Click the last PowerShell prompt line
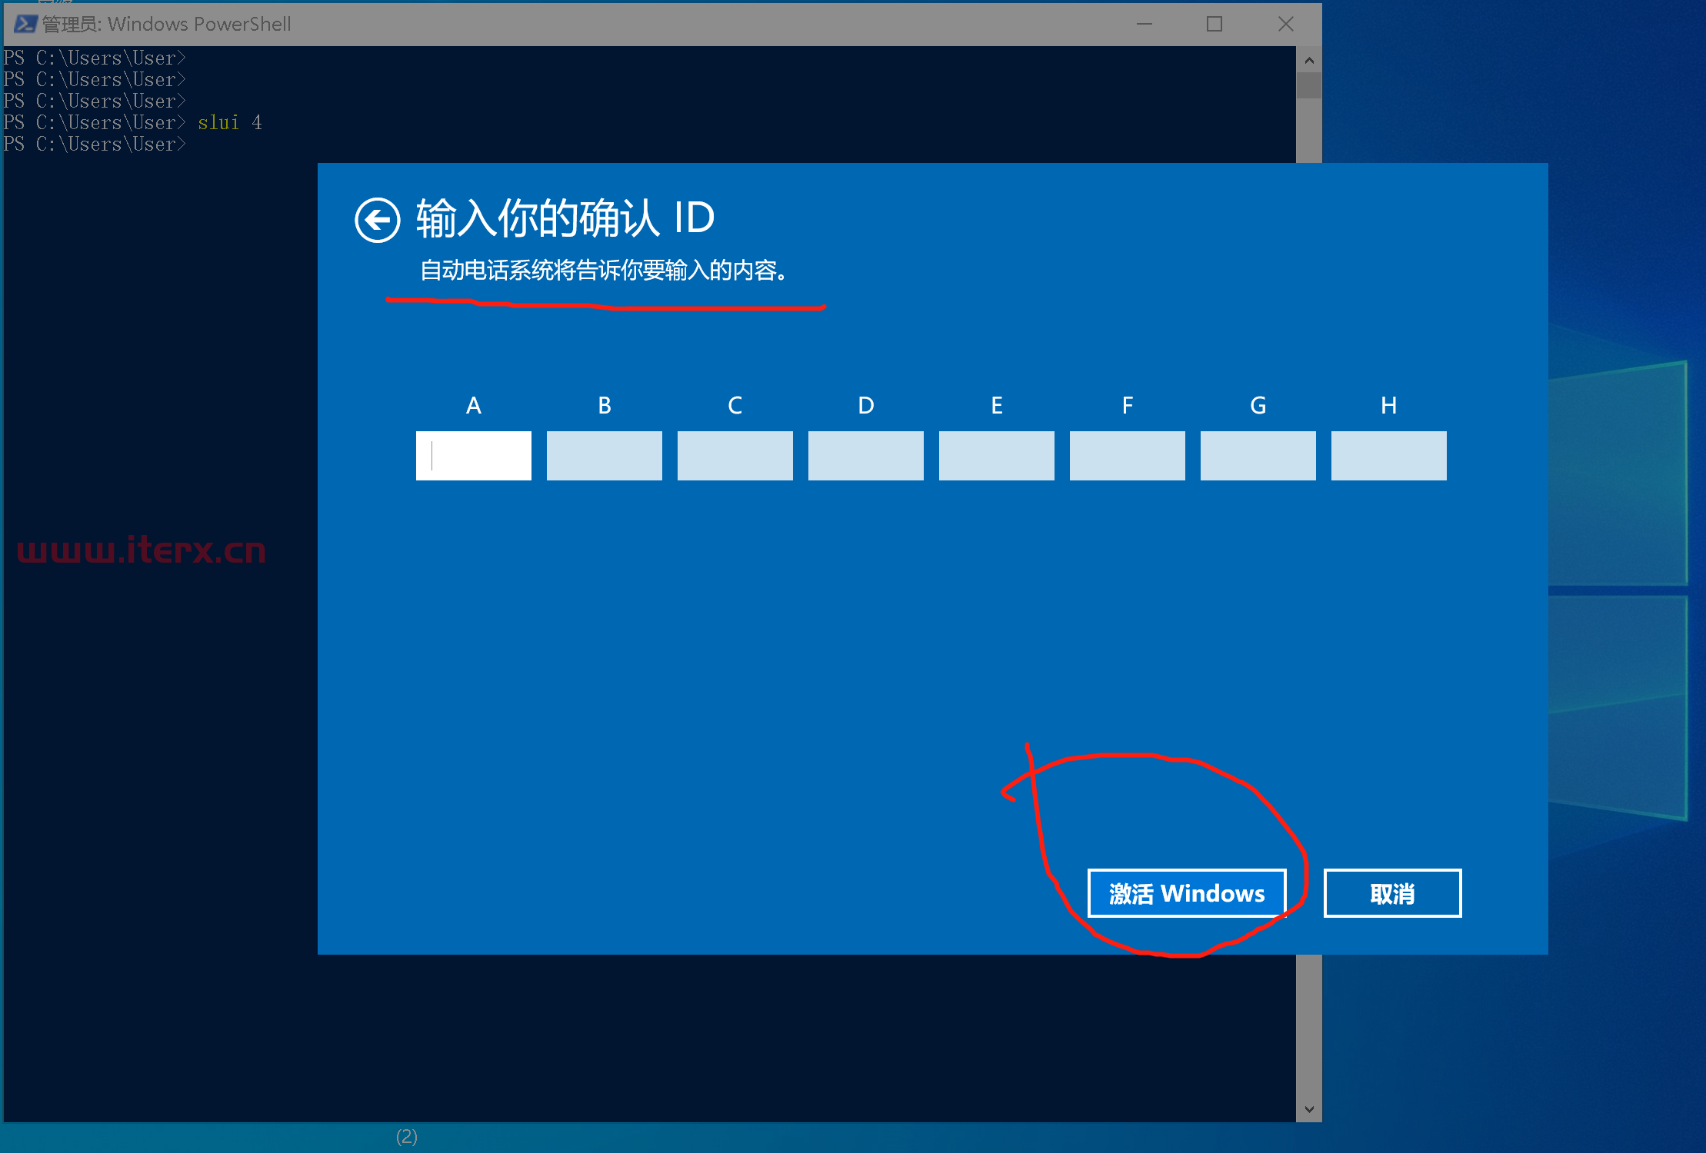 [95, 145]
